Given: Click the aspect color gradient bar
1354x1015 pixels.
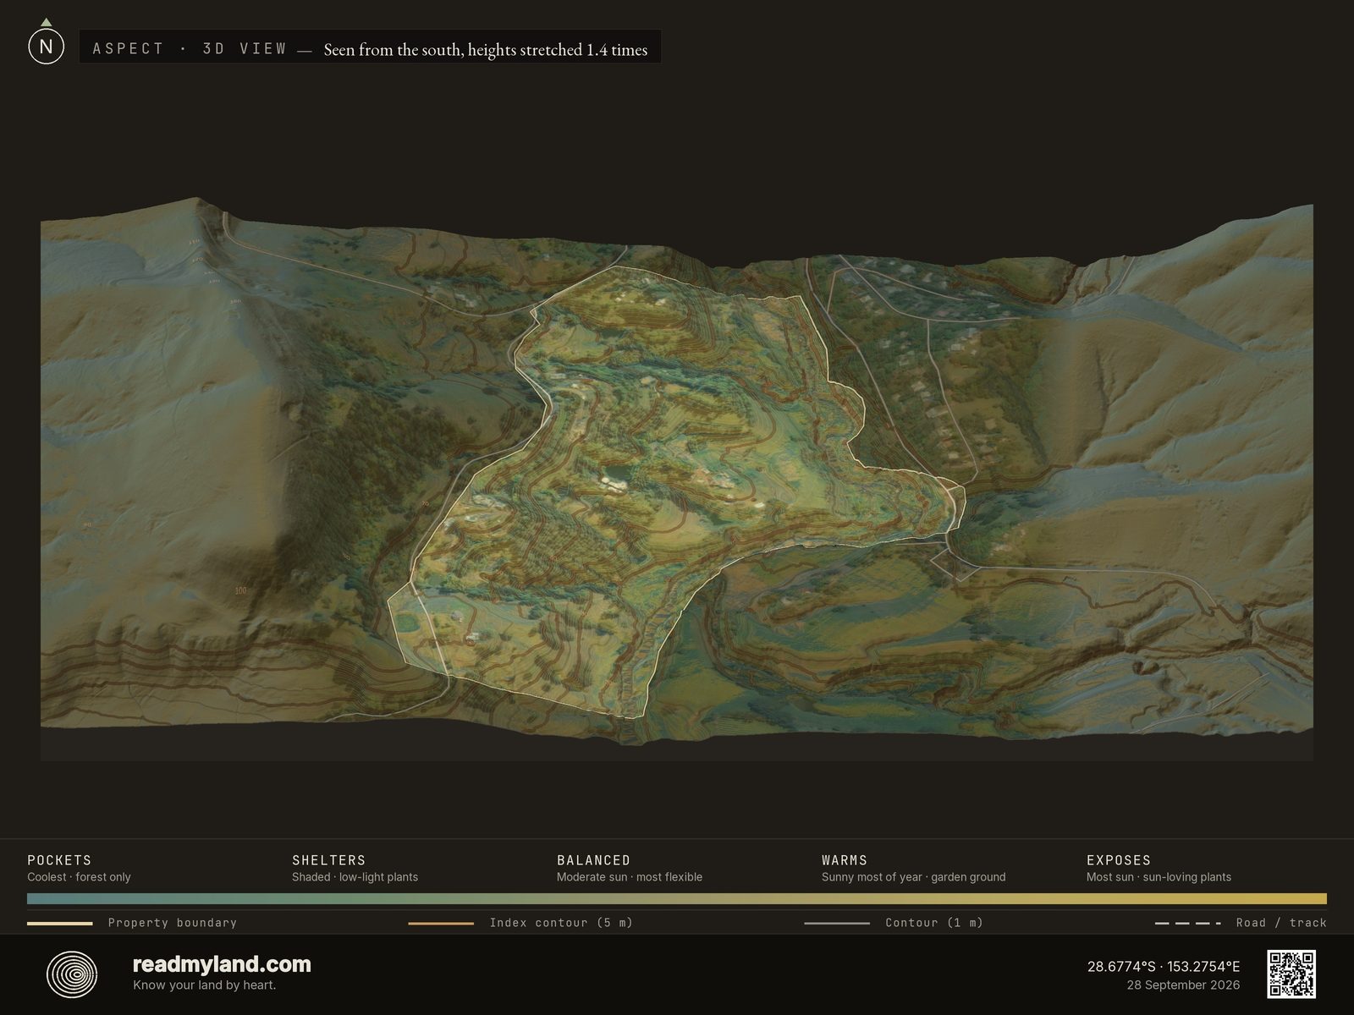Looking at the screenshot, I should (x=677, y=899).
